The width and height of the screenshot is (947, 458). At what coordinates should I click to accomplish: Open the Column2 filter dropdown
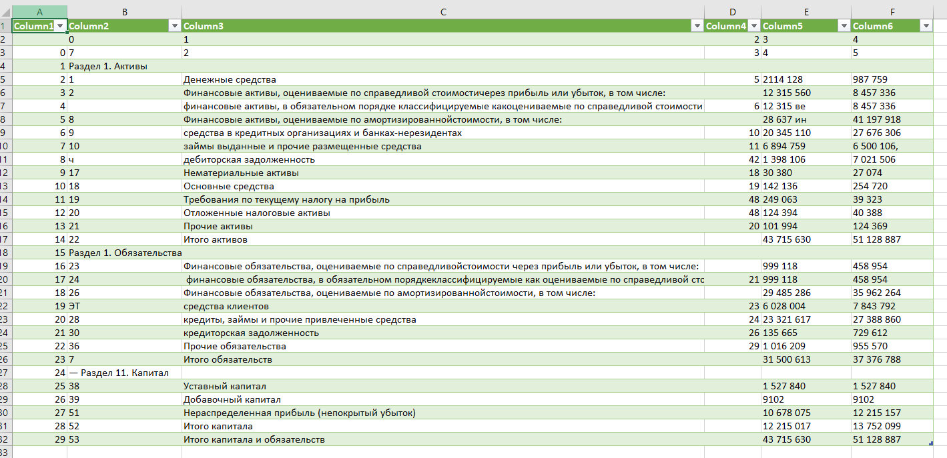coord(175,26)
